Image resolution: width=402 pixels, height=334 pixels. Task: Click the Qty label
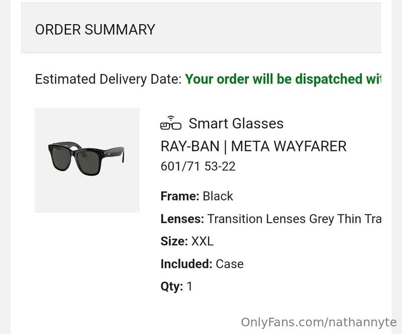point(172,287)
